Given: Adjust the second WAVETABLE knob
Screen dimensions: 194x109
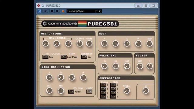Looking at the screenshot, I should (x=57, y=44).
